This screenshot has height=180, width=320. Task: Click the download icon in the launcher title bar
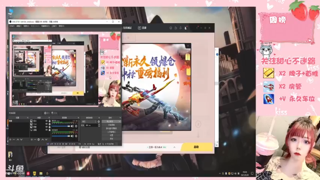tap(180, 28)
